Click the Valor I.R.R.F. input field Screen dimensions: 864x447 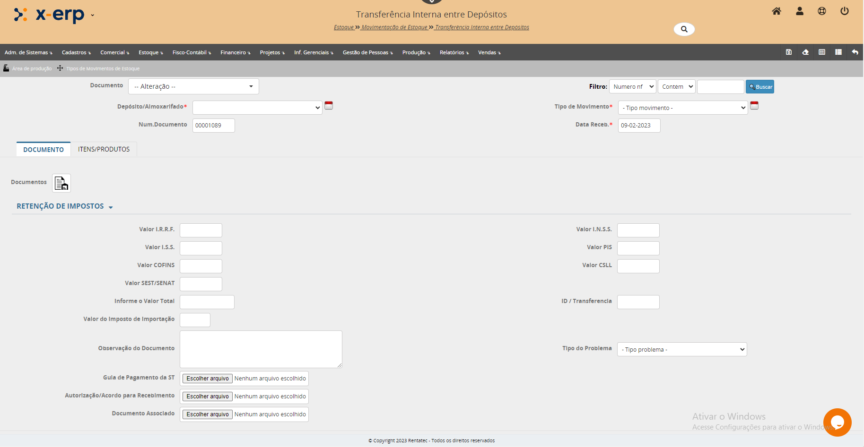tap(201, 230)
